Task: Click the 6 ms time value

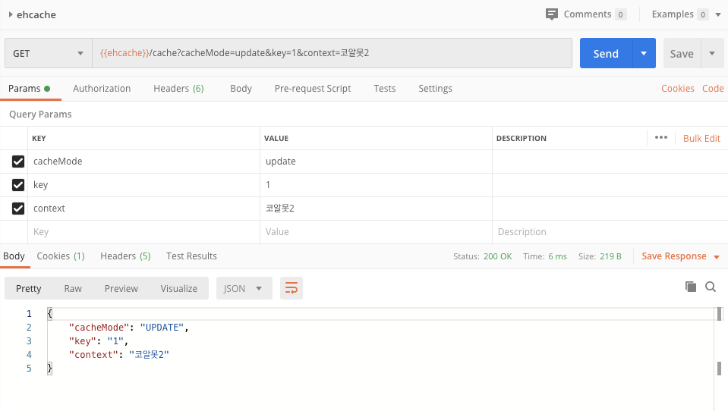Action: click(x=557, y=256)
